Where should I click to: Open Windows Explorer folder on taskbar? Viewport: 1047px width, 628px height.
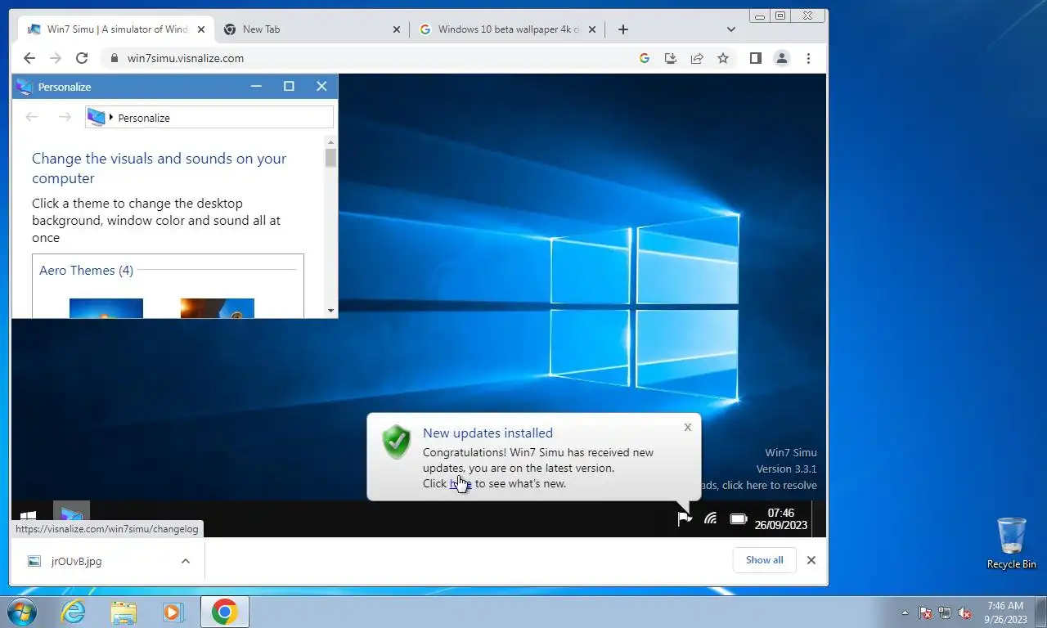click(124, 612)
